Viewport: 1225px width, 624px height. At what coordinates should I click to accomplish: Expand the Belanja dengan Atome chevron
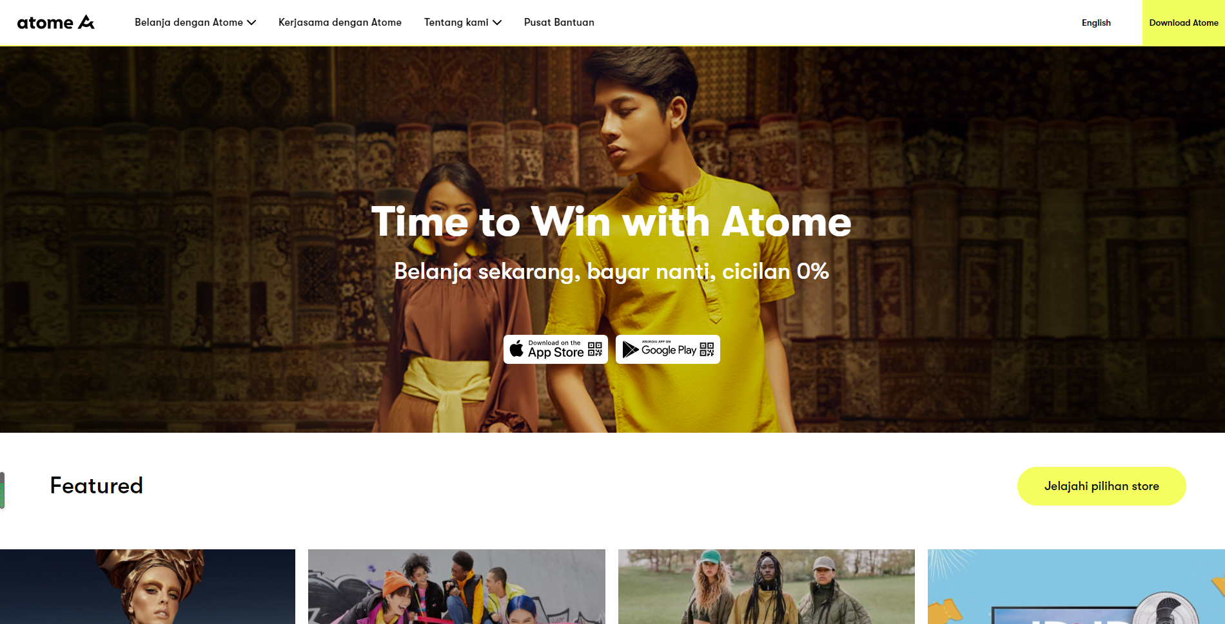point(251,23)
